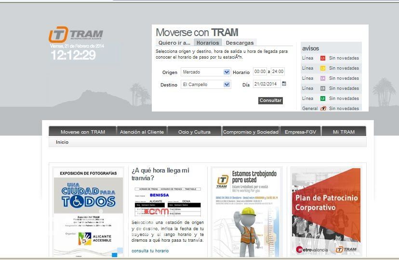Click the green L2 line icon
Image resolution: width=399 pixels, height=260 pixels.
(323, 99)
